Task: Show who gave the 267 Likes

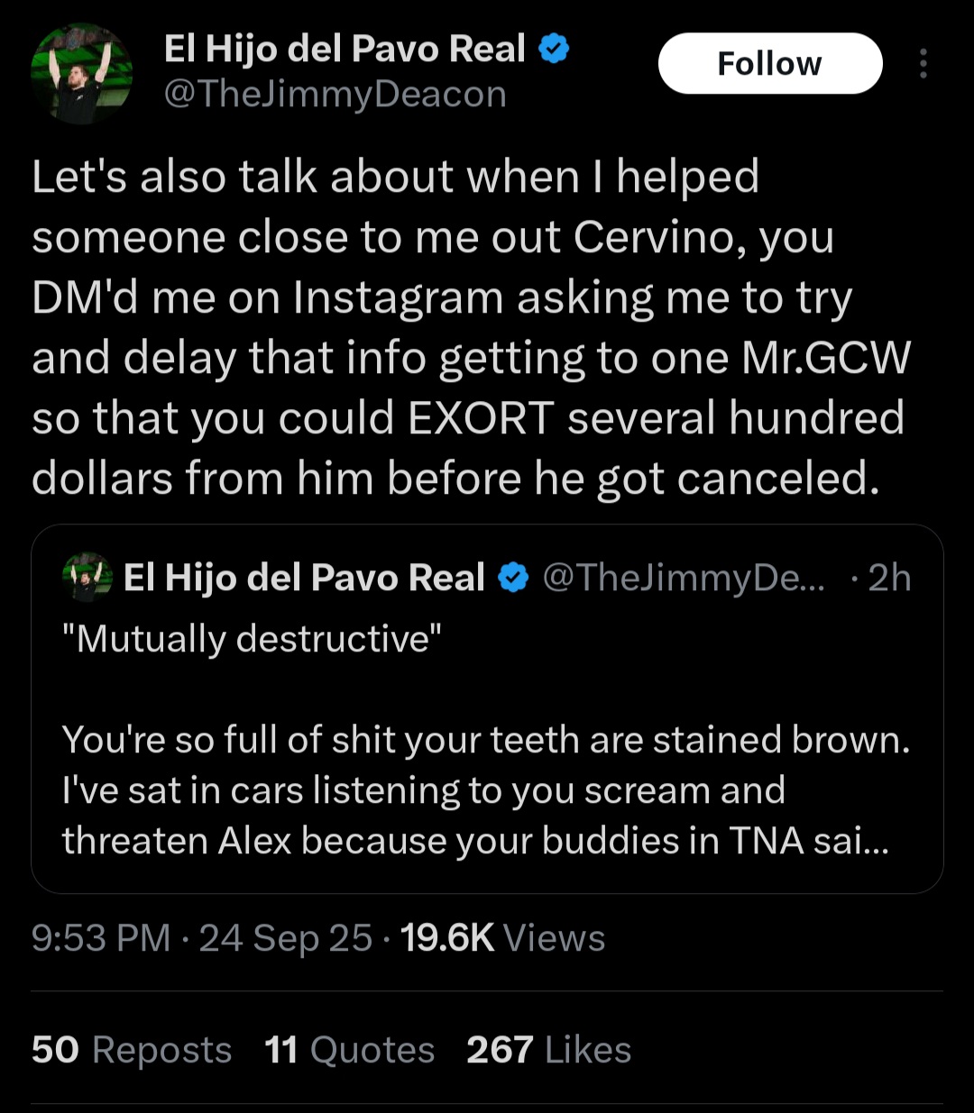Action: 548,1050
